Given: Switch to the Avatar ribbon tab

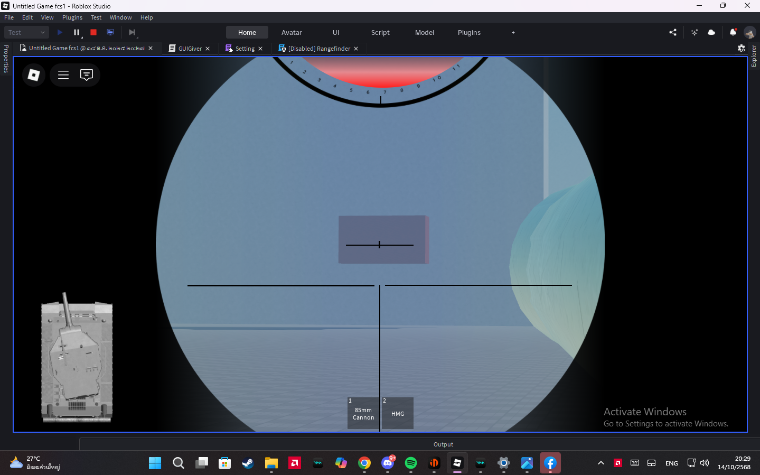Looking at the screenshot, I should 292,32.
